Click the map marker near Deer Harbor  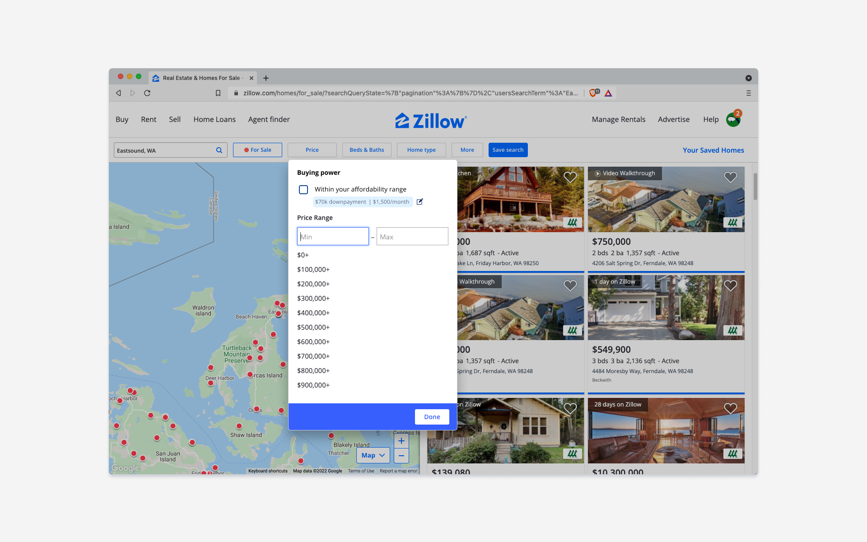(210, 383)
